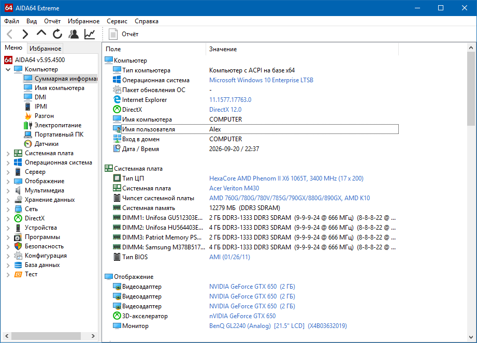Image resolution: width=477 pixels, height=343 pixels.
Task: Open the user silhouette toolbar icon
Action: (74, 34)
